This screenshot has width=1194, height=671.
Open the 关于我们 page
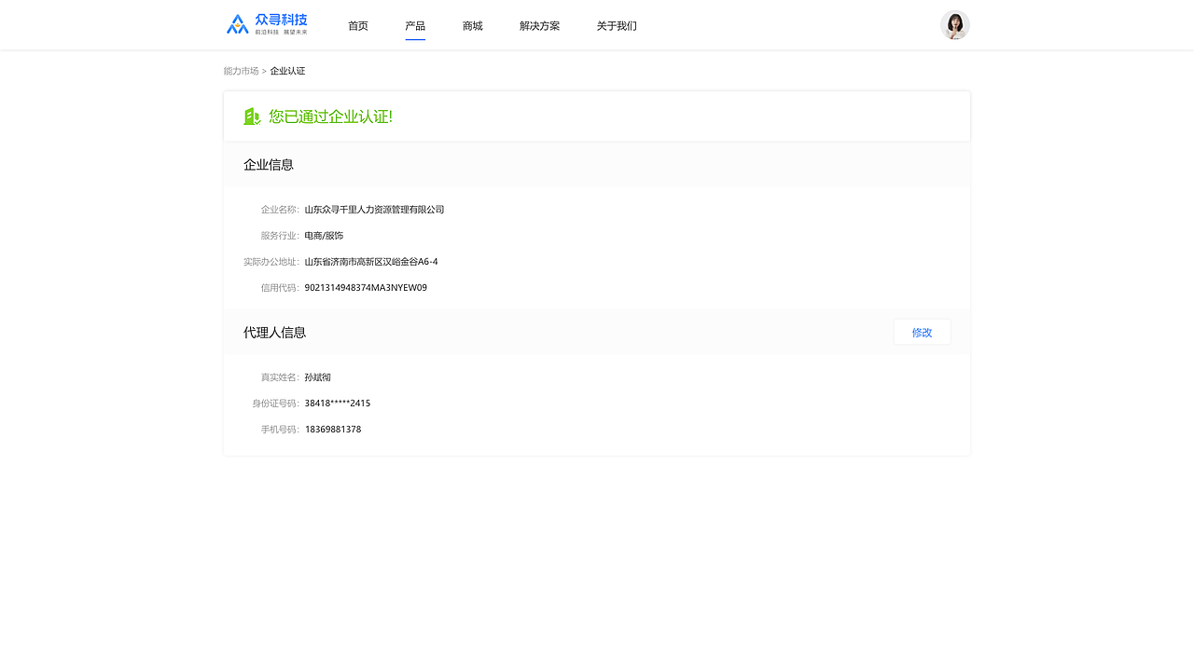click(616, 25)
